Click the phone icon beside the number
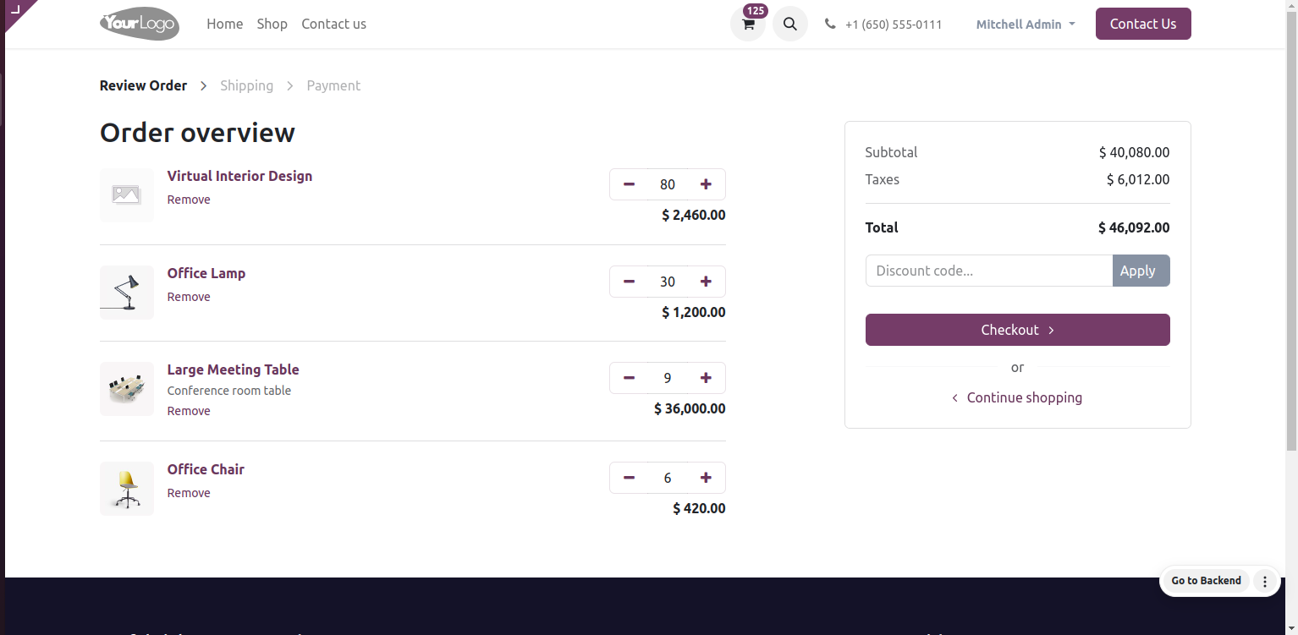This screenshot has height=635, width=1298. 830,24
